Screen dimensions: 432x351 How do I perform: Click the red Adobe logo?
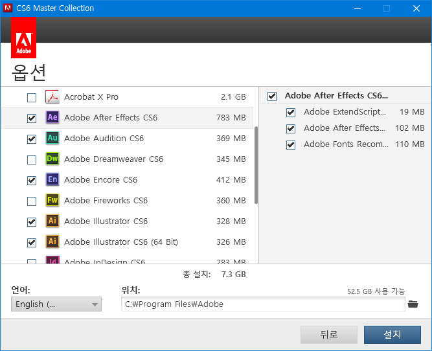tap(24, 38)
